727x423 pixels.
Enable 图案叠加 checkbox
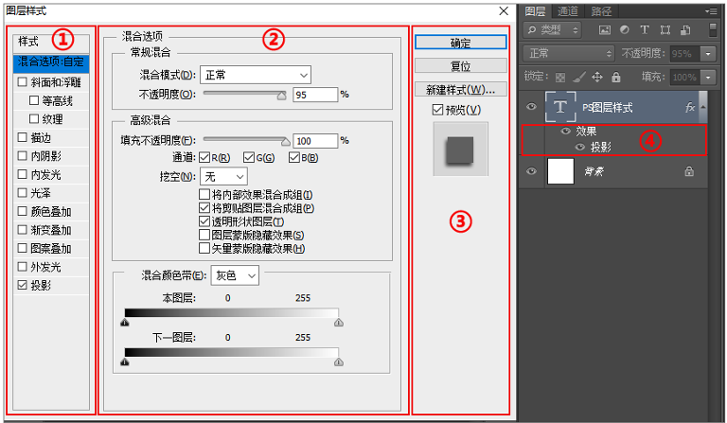tap(23, 248)
